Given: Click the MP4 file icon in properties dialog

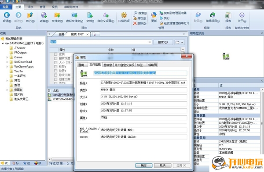Looking at the screenshot, I should click(84, 74).
